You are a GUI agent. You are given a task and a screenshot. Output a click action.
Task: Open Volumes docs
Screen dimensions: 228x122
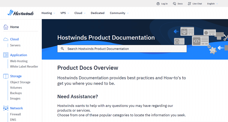(x=16, y=88)
